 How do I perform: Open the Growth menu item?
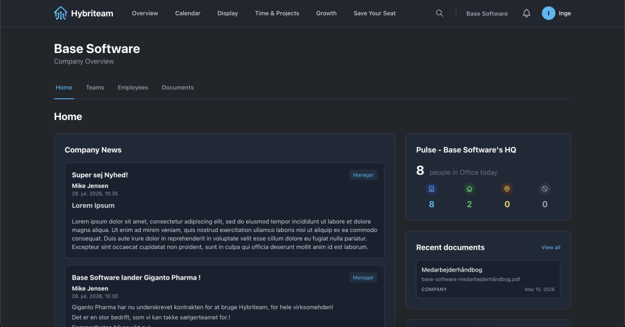[327, 13]
